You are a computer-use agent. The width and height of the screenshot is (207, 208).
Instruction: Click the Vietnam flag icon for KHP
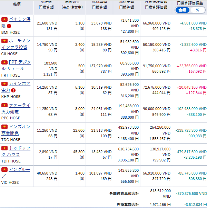pos(4,84)
